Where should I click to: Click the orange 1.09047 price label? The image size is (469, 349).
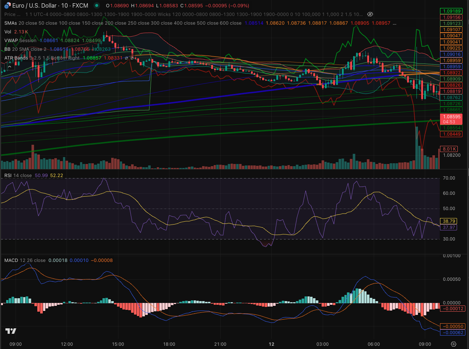point(451,36)
